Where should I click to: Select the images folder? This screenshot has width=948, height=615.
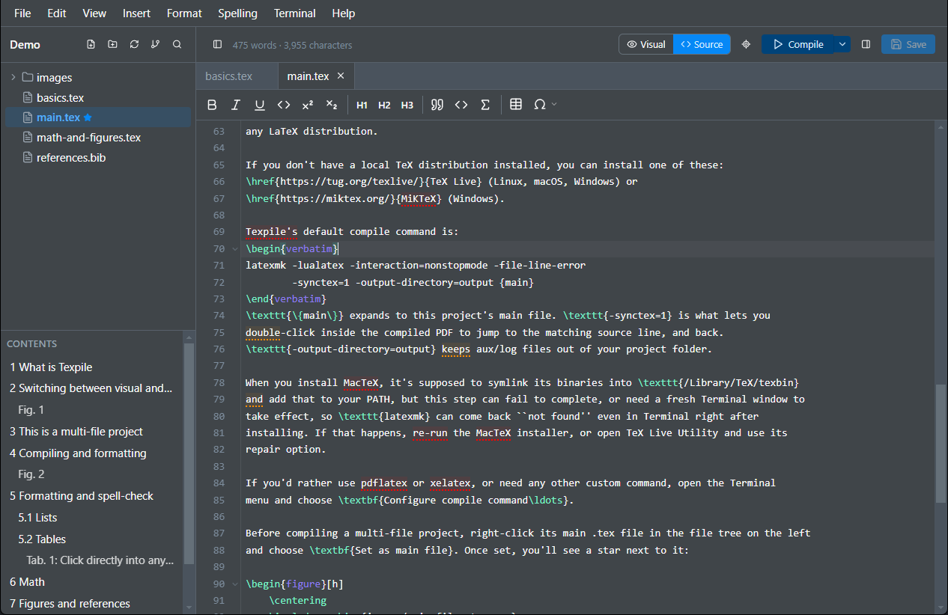click(x=97, y=77)
